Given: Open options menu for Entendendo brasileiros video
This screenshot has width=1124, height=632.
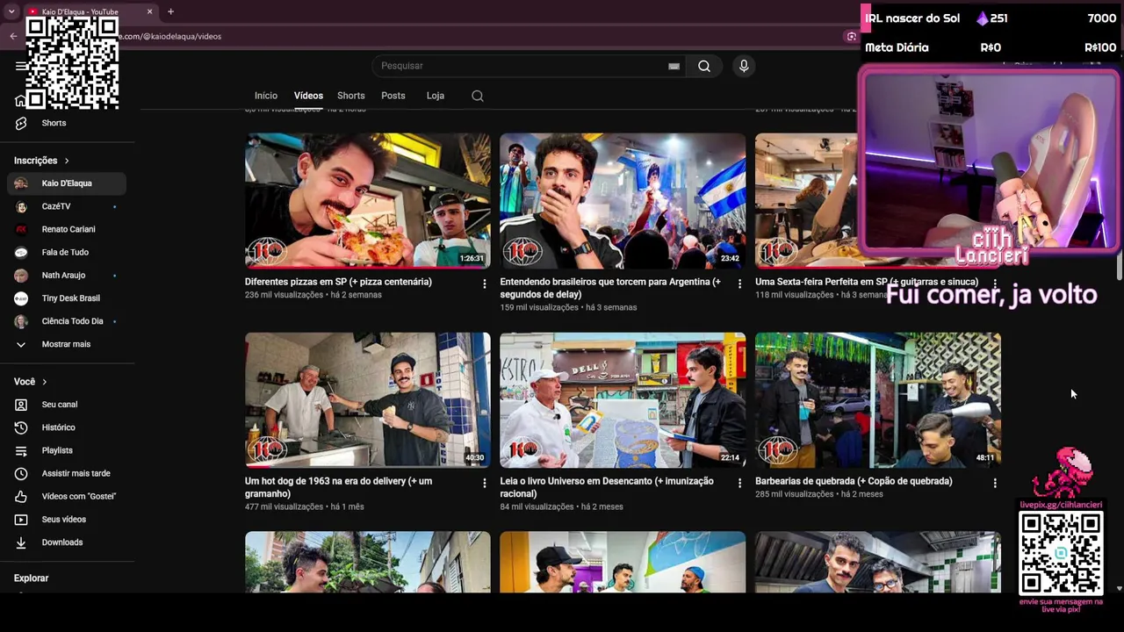Looking at the screenshot, I should (739, 284).
